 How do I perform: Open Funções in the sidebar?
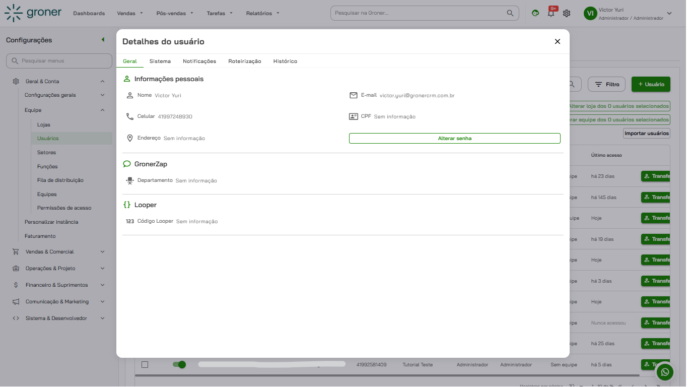coord(47,166)
